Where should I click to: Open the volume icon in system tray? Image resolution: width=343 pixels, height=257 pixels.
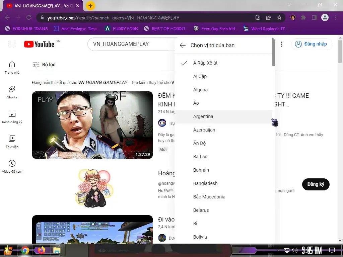click(x=295, y=250)
